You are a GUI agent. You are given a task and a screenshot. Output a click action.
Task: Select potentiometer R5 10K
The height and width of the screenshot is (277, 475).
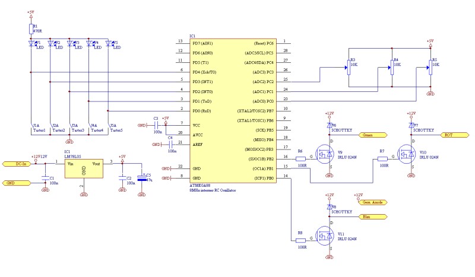[x=430, y=67]
